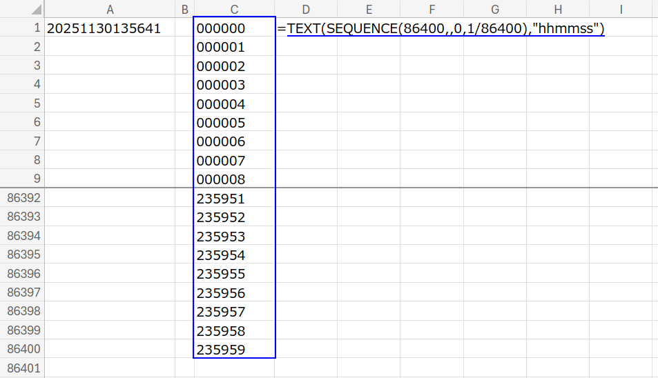Select column B header
This screenshot has height=378, width=658.
point(184,10)
